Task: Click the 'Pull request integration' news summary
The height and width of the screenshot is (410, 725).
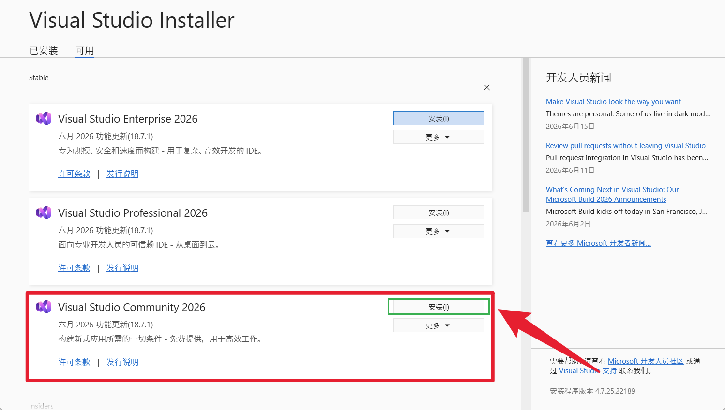Action: point(627,158)
